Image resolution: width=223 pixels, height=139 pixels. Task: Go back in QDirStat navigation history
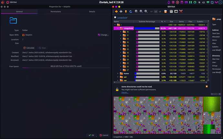116,12
